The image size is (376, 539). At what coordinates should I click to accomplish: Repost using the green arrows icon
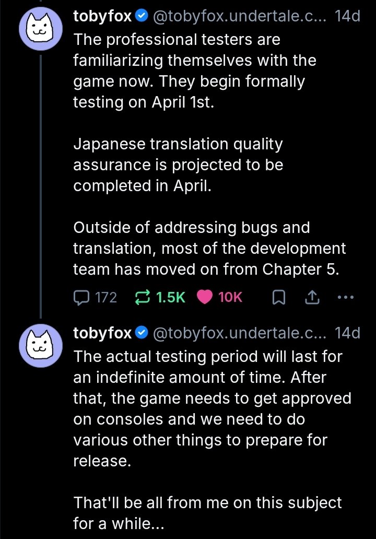[142, 297]
